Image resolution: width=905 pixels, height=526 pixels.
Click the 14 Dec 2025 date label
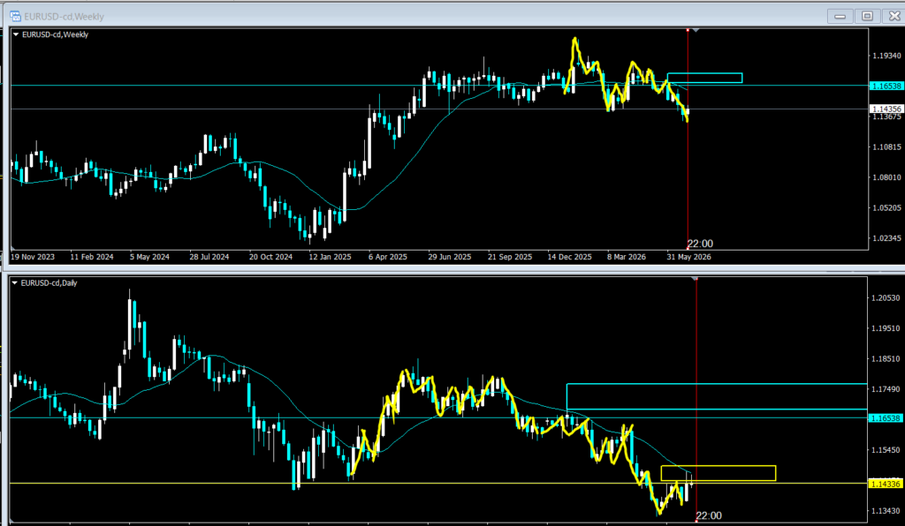pos(570,257)
